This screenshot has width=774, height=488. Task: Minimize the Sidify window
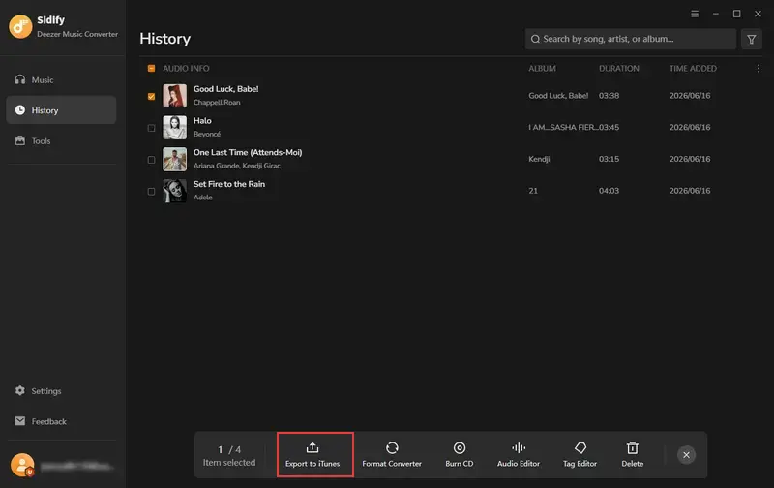(x=716, y=14)
